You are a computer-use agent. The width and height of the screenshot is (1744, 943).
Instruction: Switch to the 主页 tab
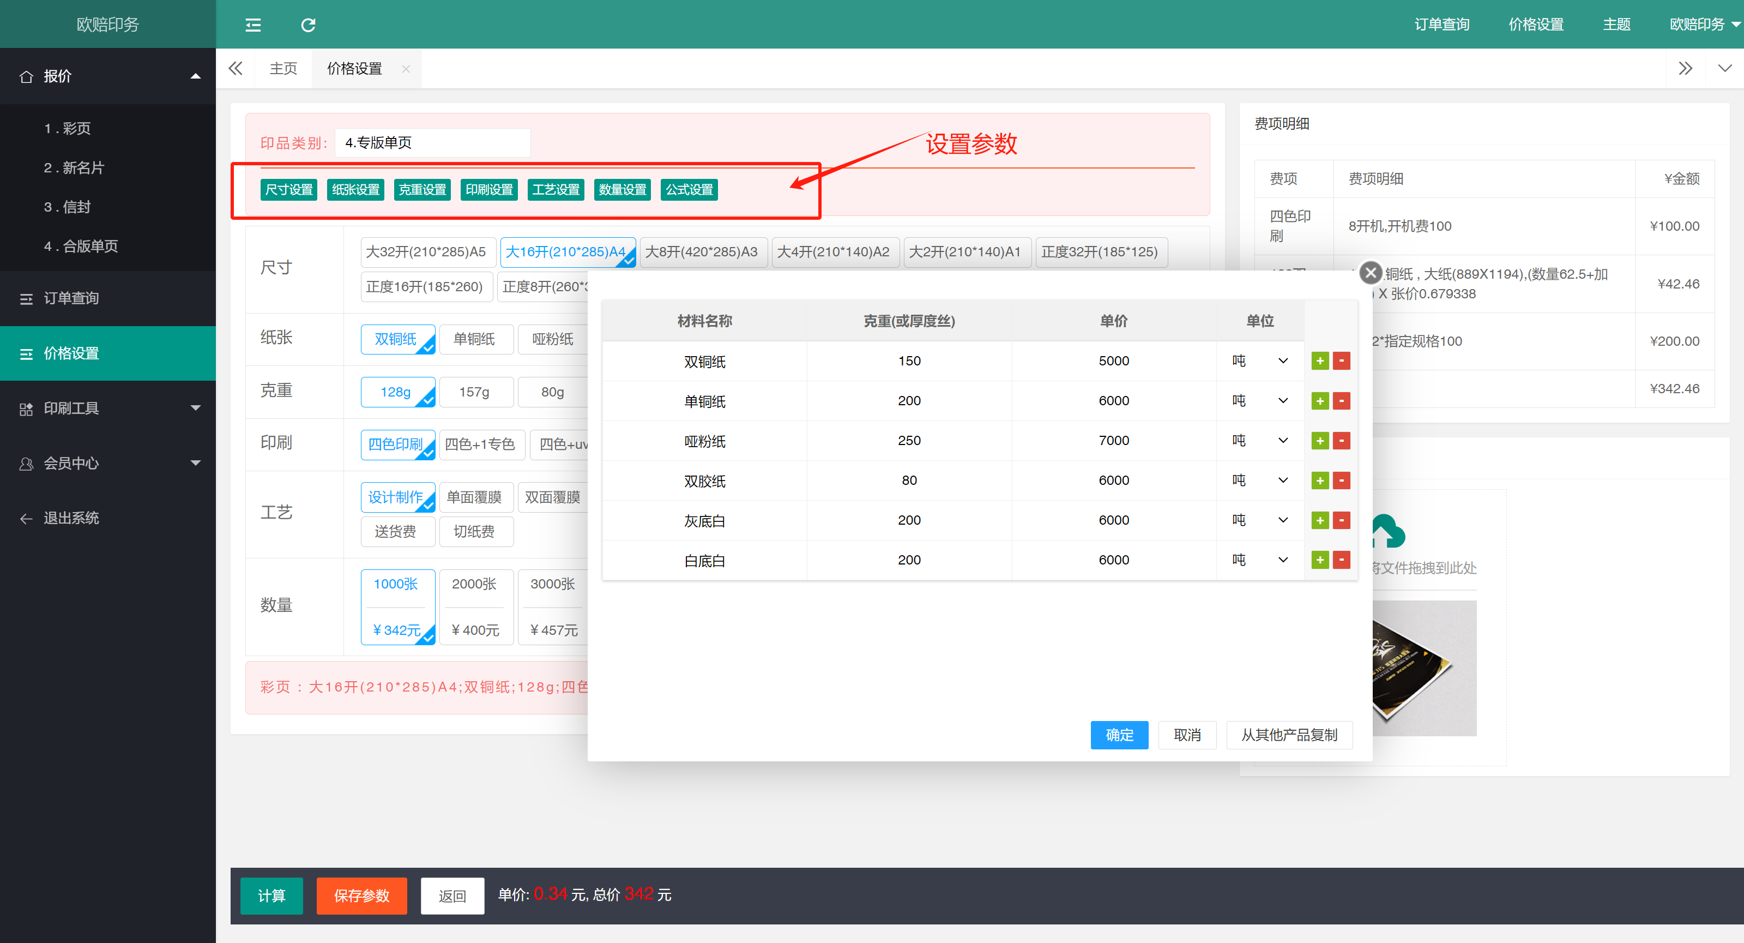(x=283, y=68)
